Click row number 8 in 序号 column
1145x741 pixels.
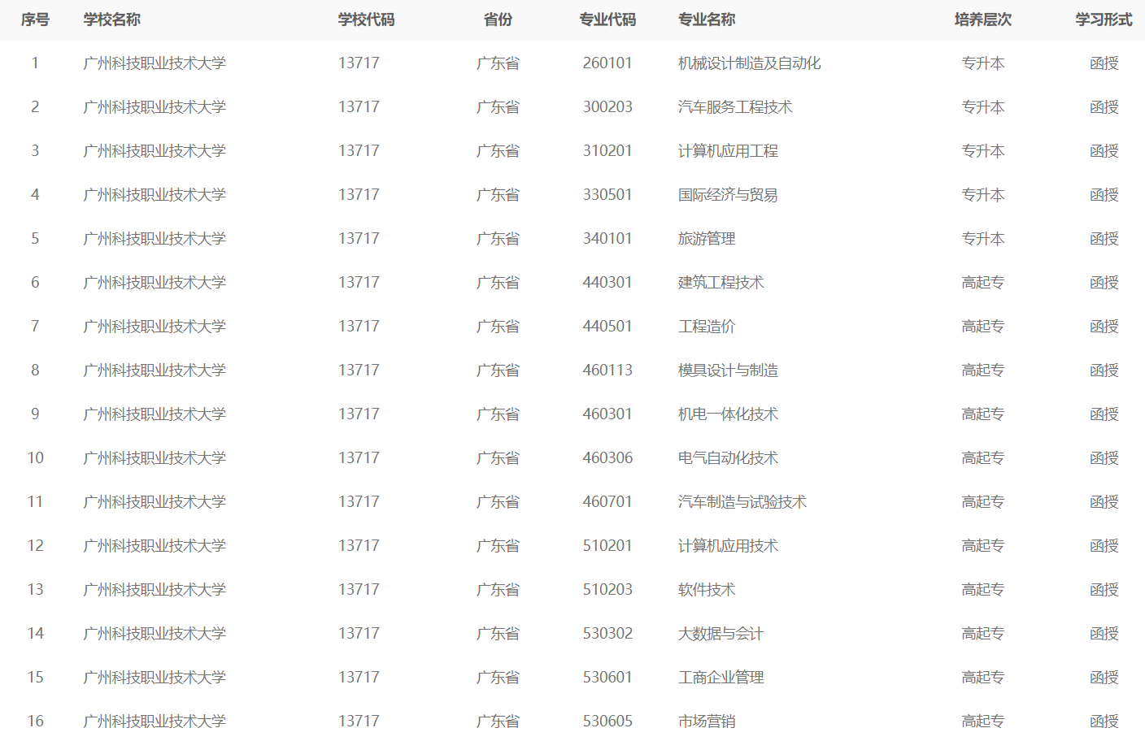pos(35,370)
